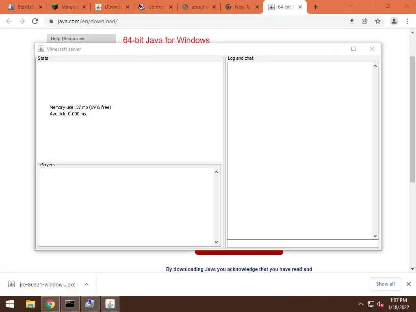Screen dimensions: 416x312
Task: Close the about:blank tab
Action: 214,7
